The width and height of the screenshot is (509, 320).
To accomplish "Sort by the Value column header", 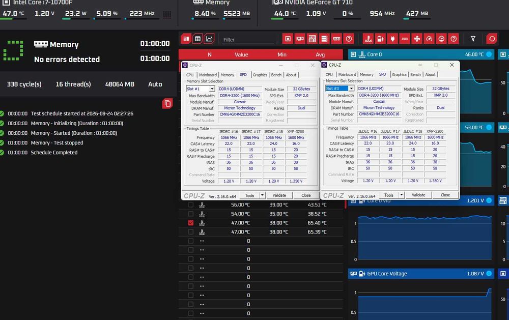I will pos(241,54).
